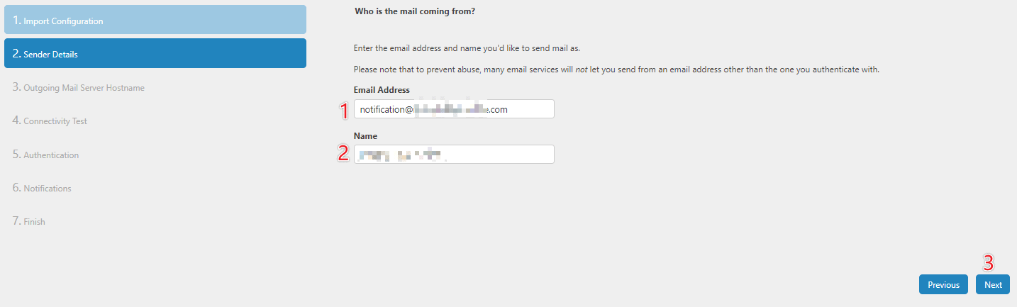Click the Next button

coord(993,284)
